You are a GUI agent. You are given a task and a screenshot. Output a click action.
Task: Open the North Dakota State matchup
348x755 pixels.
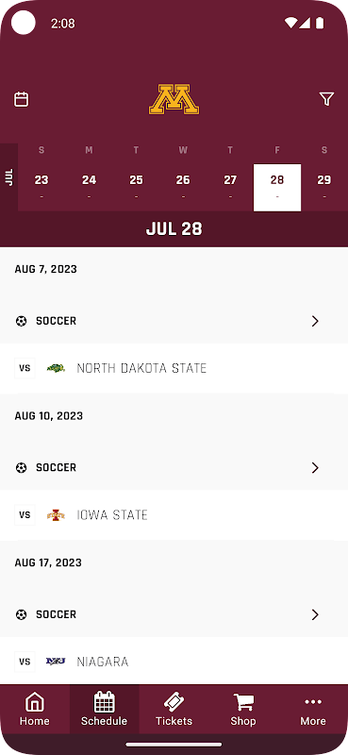click(x=174, y=368)
